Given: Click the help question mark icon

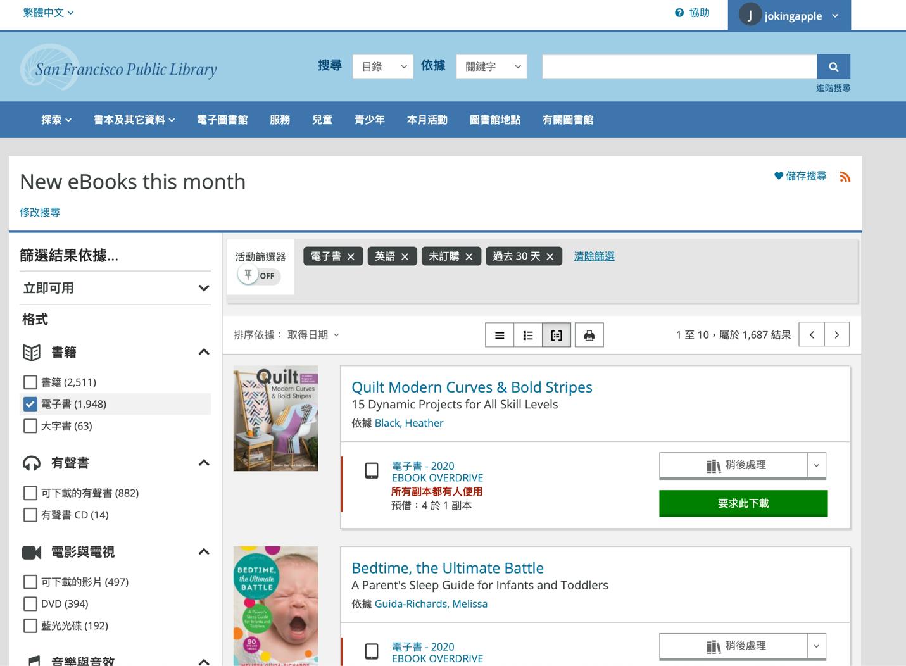Looking at the screenshot, I should (679, 13).
